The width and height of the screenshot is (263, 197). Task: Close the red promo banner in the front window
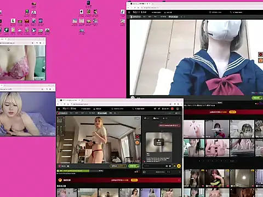tap(179, 180)
